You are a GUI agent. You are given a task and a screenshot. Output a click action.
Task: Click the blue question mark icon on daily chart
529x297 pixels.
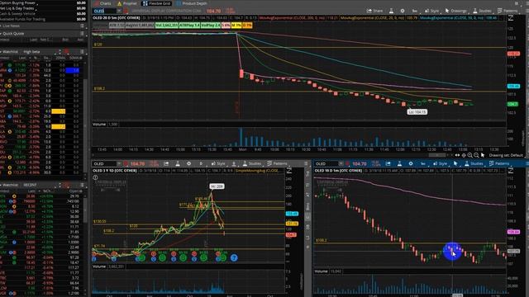[234, 258]
